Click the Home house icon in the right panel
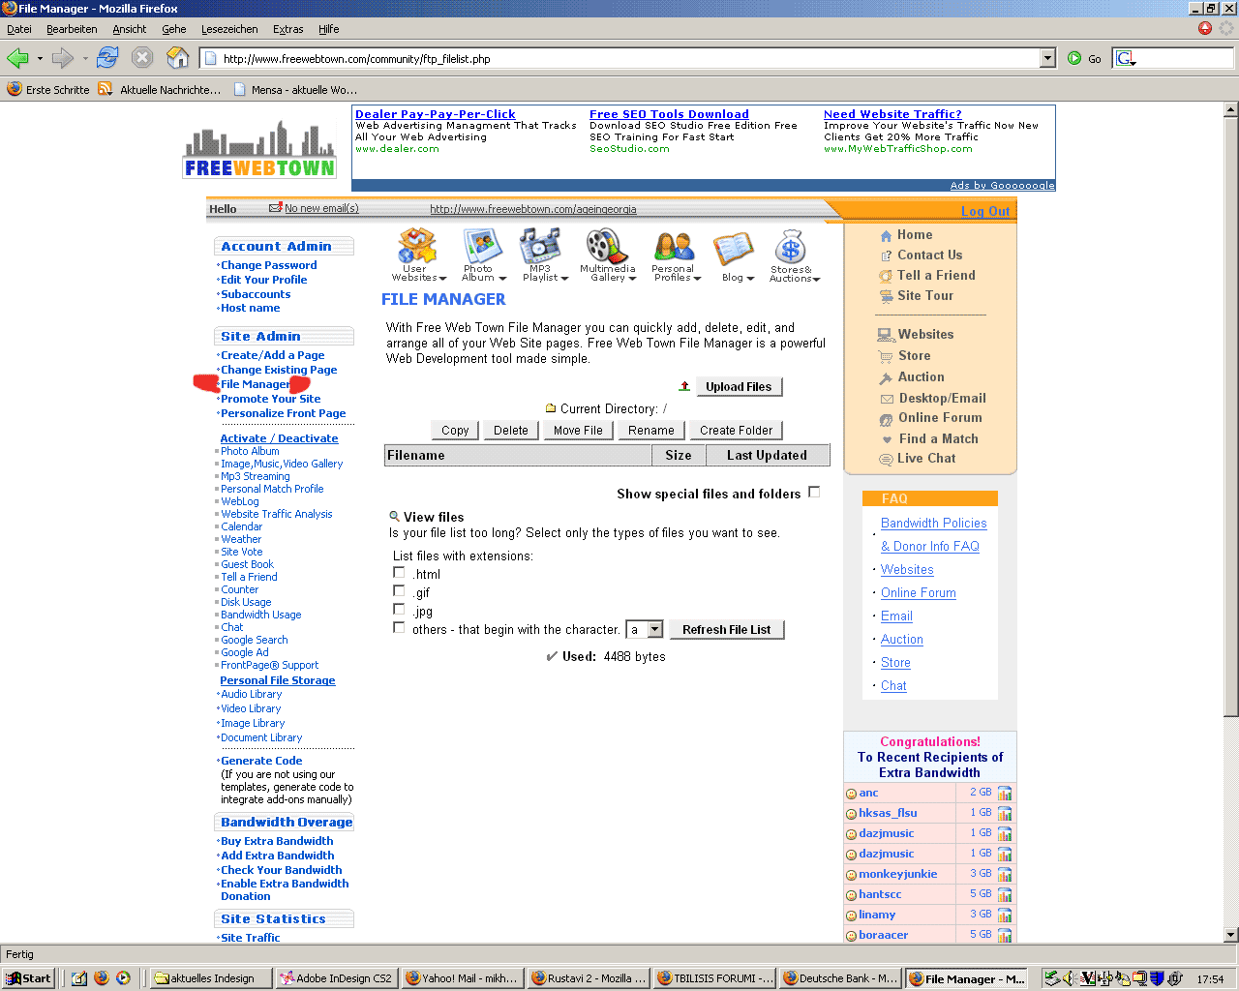The height and width of the screenshot is (991, 1239). [x=886, y=235]
